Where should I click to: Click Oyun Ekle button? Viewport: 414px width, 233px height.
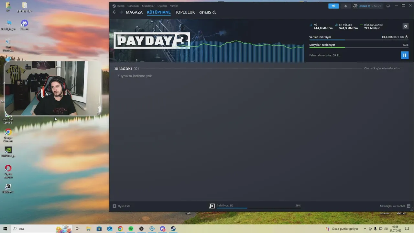click(122, 206)
